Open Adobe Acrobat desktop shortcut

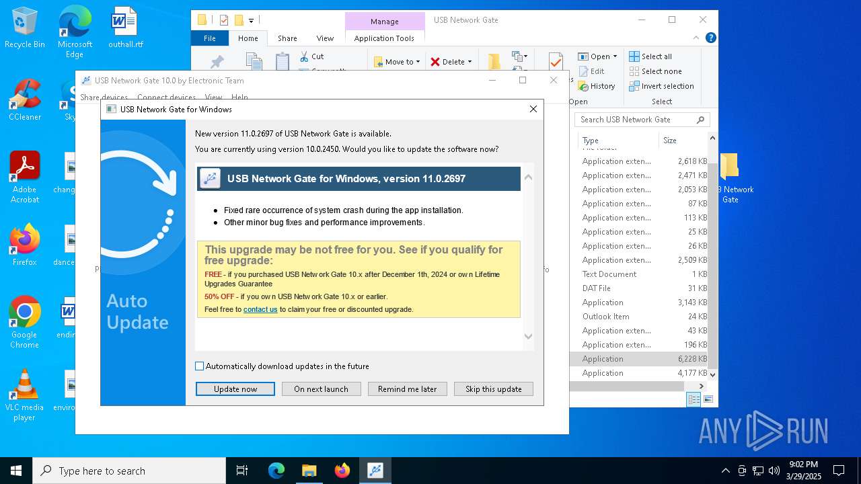24,177
